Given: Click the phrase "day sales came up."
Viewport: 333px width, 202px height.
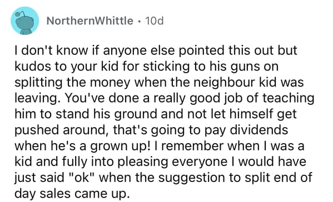Looking at the screenshot, I should pyautogui.click(x=72, y=194).
